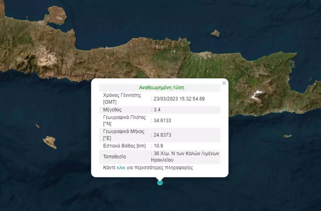
Task: Click the location text mentioning Καλών Λιμένων
Action: (x=184, y=156)
